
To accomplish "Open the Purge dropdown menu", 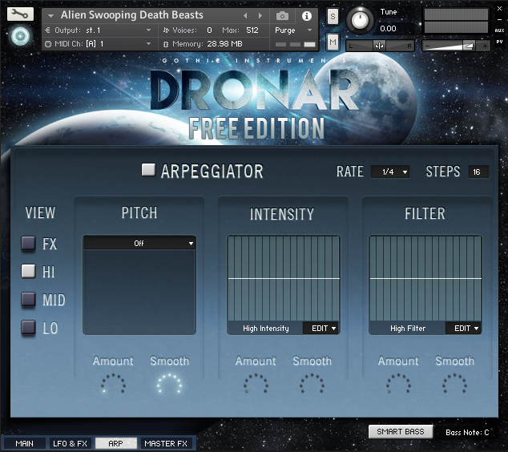I will click(x=293, y=30).
